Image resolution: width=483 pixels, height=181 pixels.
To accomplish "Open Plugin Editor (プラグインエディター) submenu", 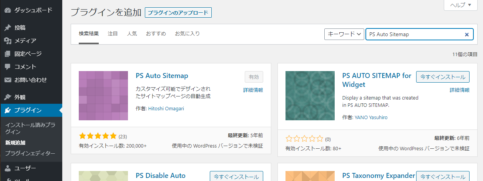I will pos(30,153).
